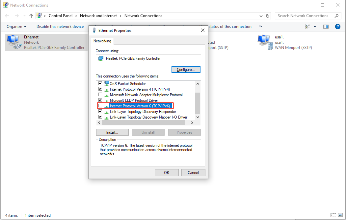Expand chevron after Network and Internet breadcrumb
The height and width of the screenshot is (220, 346).
pyautogui.click(x=121, y=16)
